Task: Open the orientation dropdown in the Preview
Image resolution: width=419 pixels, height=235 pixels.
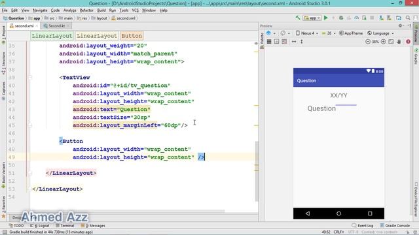Action: pyautogui.click(x=285, y=33)
